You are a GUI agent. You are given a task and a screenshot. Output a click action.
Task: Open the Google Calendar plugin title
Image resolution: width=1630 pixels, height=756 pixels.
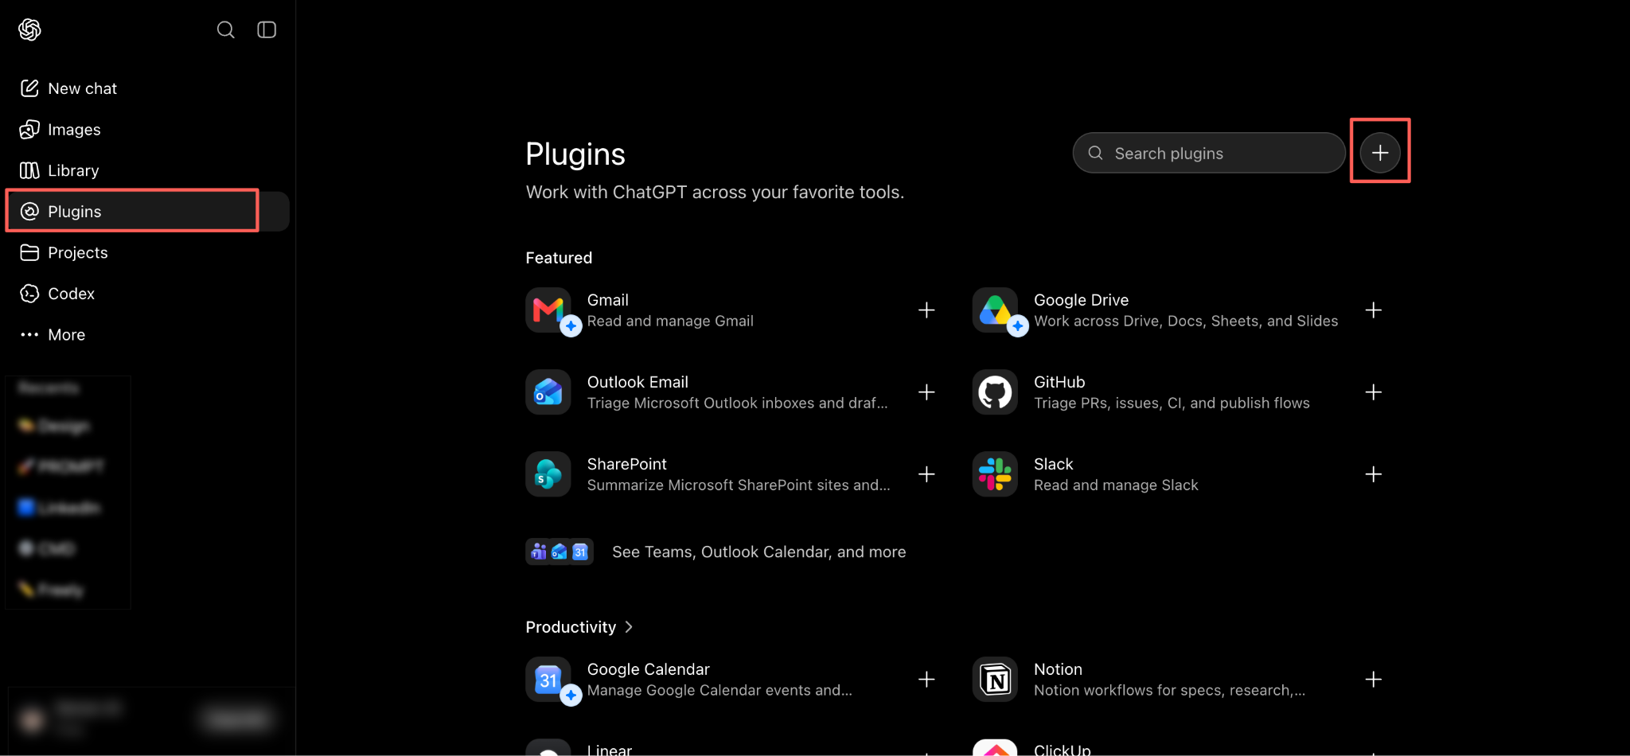pyautogui.click(x=648, y=669)
